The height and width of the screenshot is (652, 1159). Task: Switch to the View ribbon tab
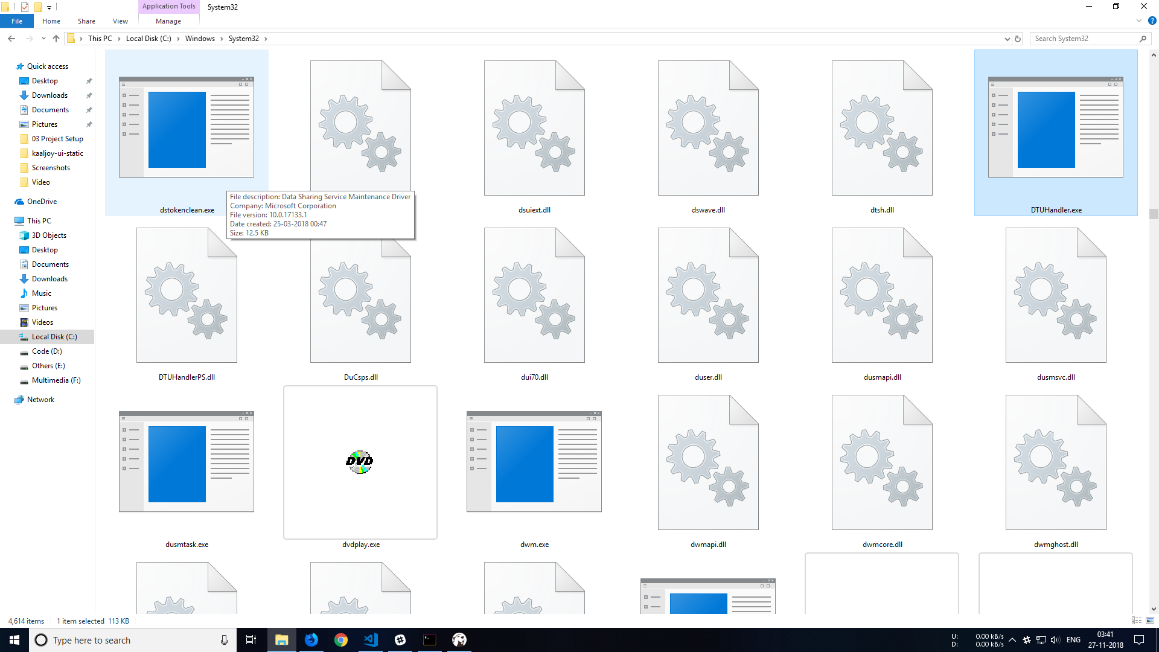click(120, 21)
